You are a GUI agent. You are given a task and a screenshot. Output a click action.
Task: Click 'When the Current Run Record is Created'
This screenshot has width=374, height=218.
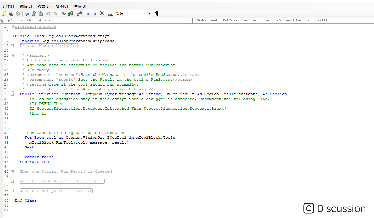pyautogui.click(x=66, y=171)
